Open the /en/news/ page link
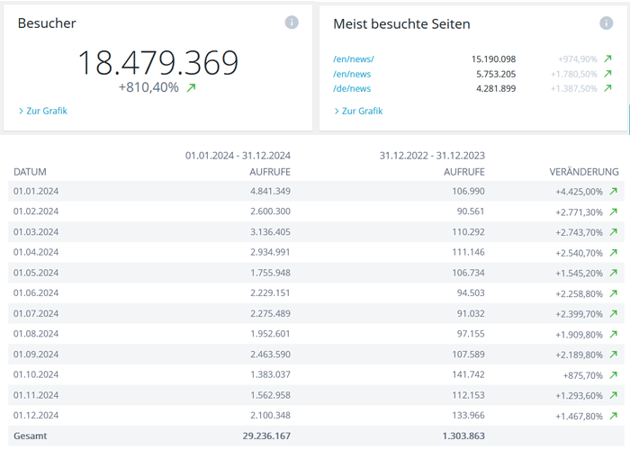 pyautogui.click(x=353, y=59)
